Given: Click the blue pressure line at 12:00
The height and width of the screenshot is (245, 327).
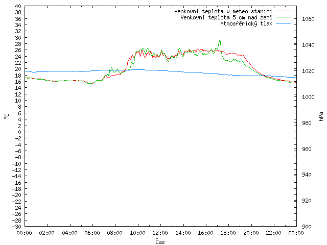Looking at the screenshot, I should pos(160,70).
